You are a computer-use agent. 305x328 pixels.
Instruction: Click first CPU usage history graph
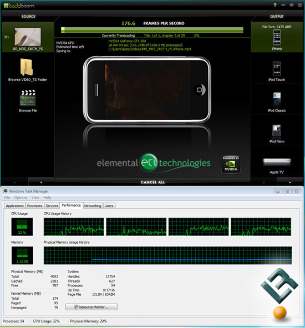pos(74,227)
